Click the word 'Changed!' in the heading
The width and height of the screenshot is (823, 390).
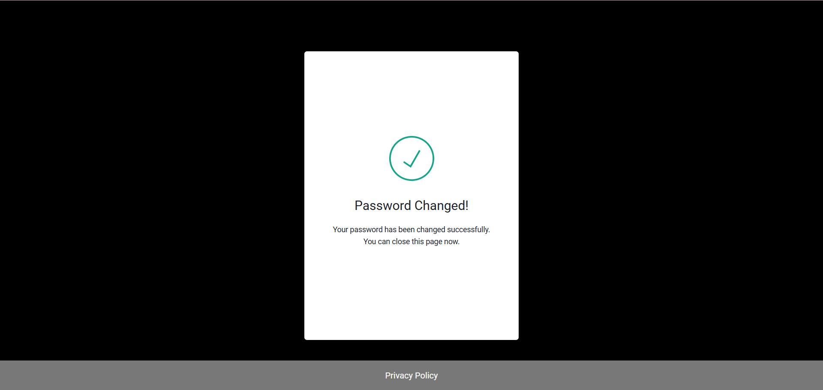click(x=442, y=206)
